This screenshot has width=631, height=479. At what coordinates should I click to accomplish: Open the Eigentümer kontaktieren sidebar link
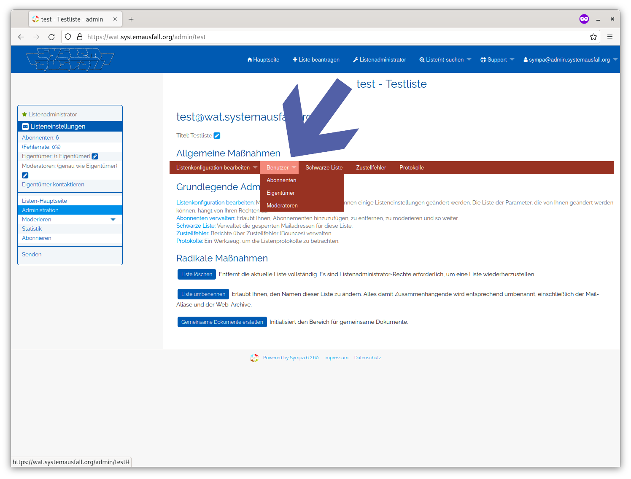53,184
